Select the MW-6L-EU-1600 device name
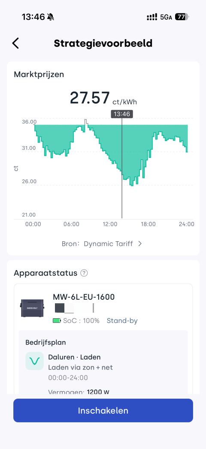 (x=84, y=297)
